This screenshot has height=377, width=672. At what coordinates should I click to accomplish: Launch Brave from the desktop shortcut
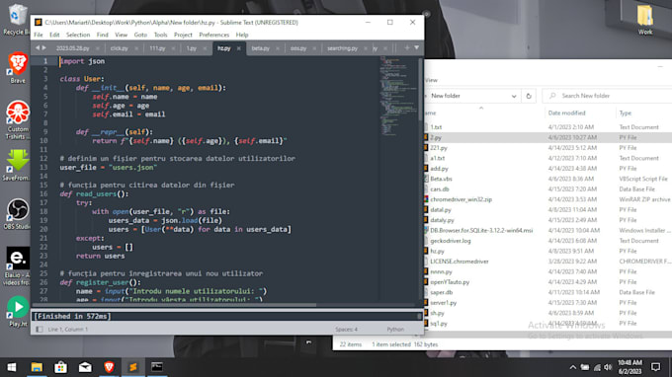pos(18,67)
